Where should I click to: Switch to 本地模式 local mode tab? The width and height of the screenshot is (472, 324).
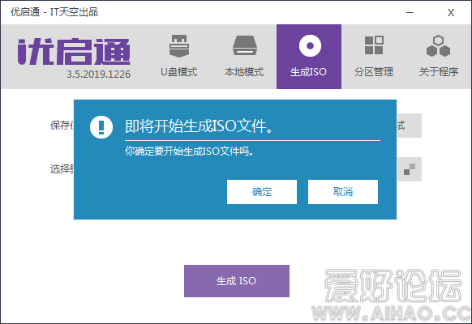[244, 57]
